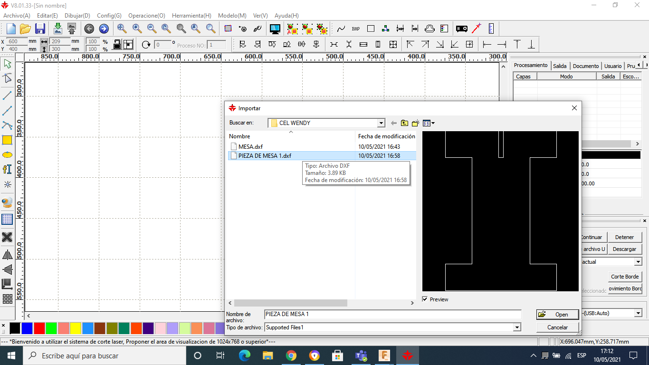Go up one folder level in Importar
Image resolution: width=649 pixels, height=365 pixels.
click(x=404, y=123)
